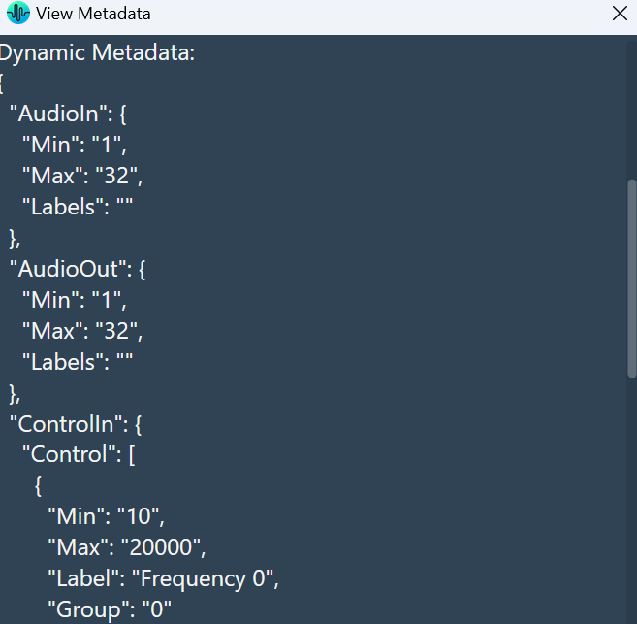Click the vertical scrollbar thumb
The height and width of the screenshot is (624, 637).
pos(632,279)
